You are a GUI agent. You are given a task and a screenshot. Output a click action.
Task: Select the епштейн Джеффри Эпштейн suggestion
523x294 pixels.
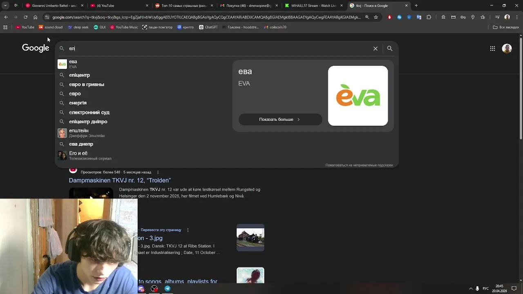143,133
